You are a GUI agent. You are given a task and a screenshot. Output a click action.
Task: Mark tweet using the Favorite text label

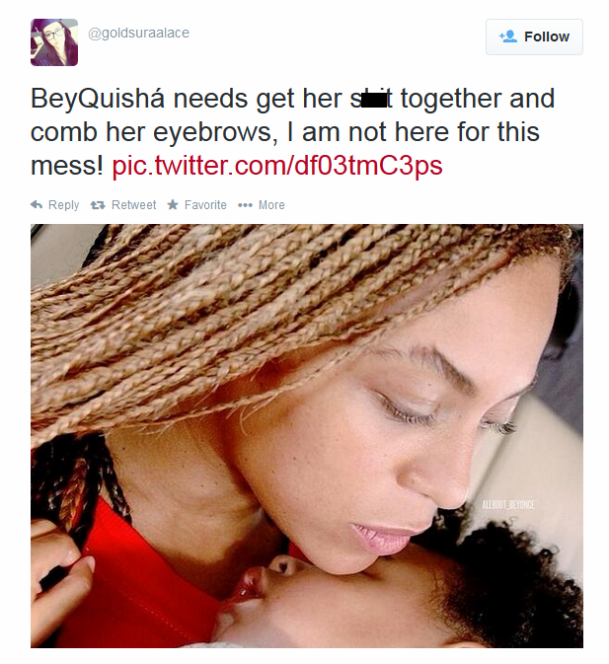tap(205, 205)
